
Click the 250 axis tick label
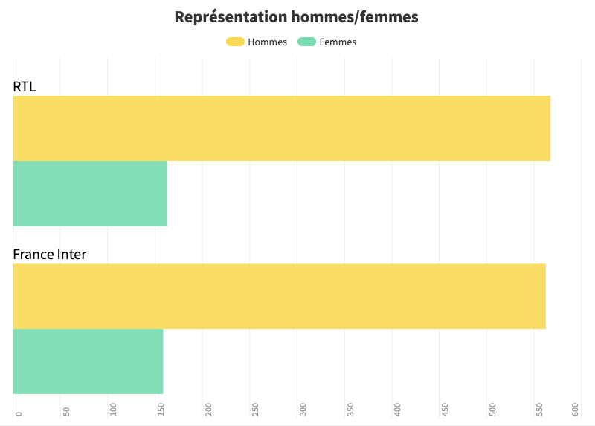(x=255, y=409)
